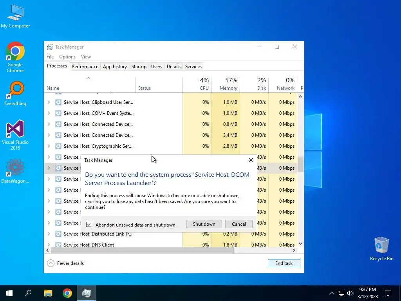Click the vertical scrollbar down arrow
401x301 pixels.
coord(300,244)
